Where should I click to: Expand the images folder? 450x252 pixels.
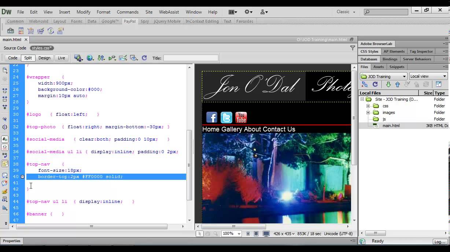pos(368,112)
